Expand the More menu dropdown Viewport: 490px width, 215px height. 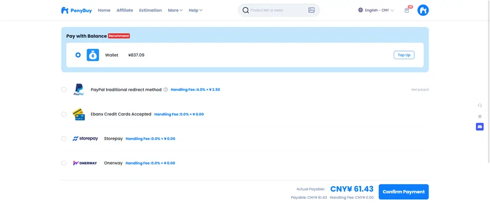(175, 10)
